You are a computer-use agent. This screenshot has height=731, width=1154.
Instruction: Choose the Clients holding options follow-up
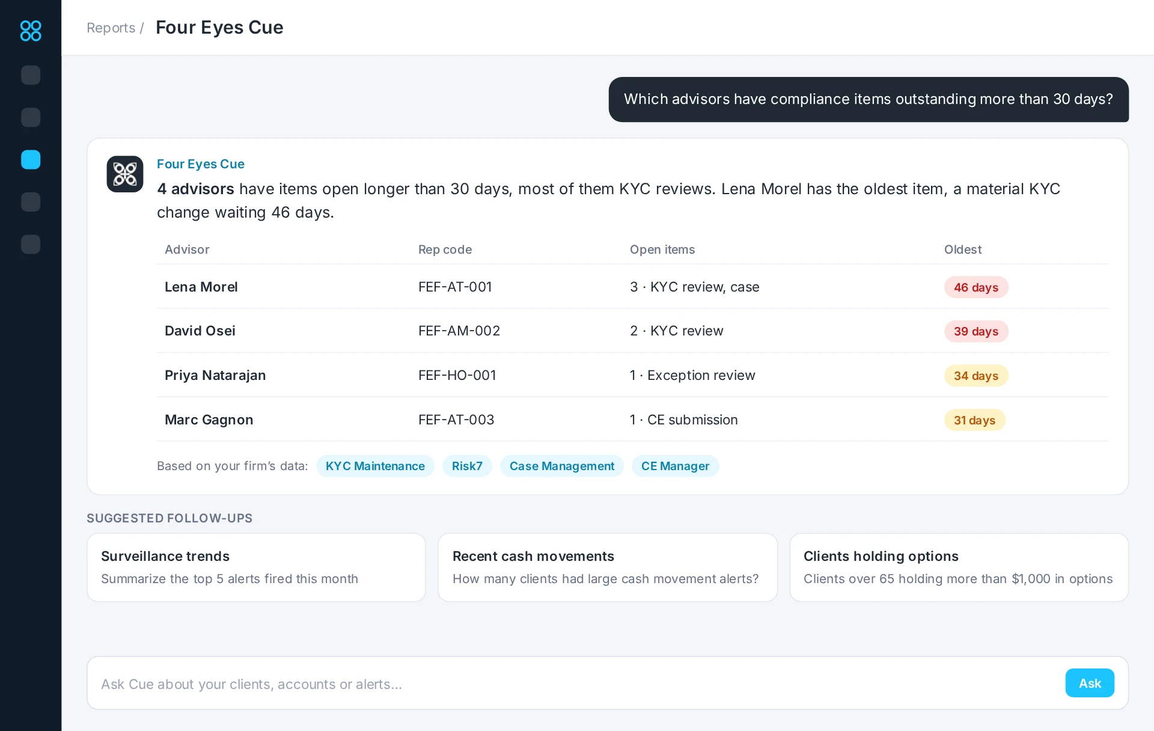click(x=959, y=567)
